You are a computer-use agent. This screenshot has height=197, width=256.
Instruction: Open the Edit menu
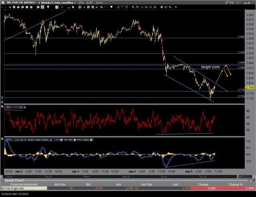90,2
